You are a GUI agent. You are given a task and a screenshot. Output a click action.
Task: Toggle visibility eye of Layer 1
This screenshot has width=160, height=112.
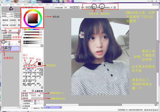click(x=3, y=47)
